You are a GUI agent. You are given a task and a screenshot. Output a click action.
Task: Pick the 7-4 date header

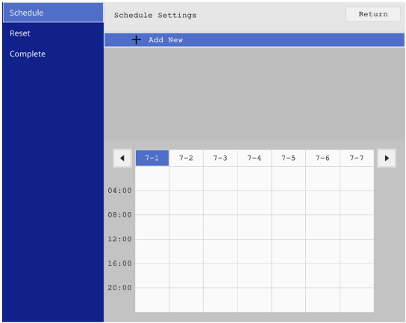pyautogui.click(x=254, y=158)
